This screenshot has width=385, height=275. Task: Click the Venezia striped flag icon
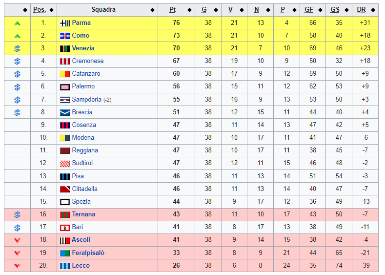(x=65, y=48)
